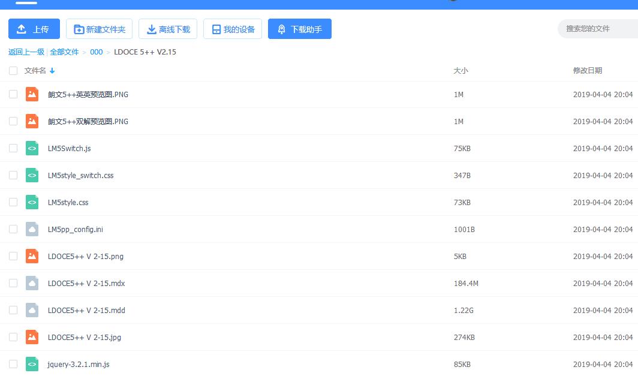The width and height of the screenshot is (638, 376).
Task: Click image icon of LDOCE5++ V 2-15.png
Action: [x=32, y=256]
